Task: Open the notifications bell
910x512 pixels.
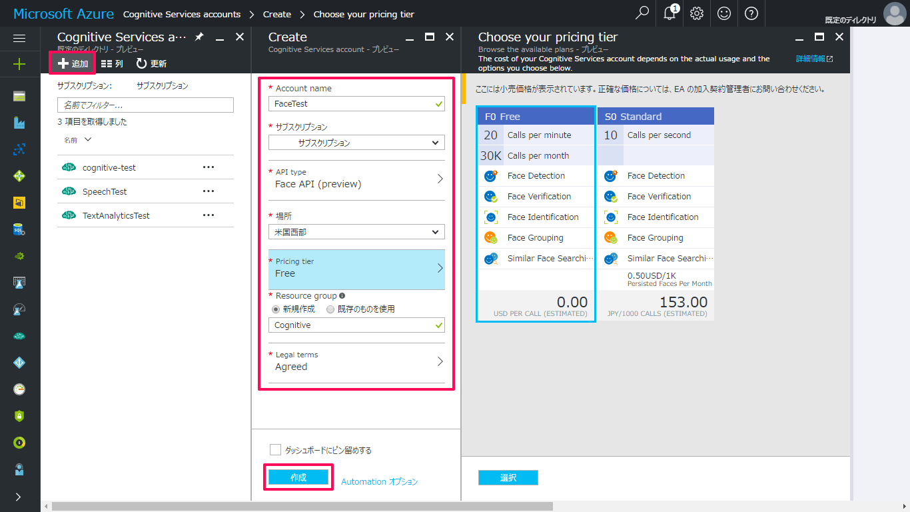Action: pyautogui.click(x=670, y=13)
